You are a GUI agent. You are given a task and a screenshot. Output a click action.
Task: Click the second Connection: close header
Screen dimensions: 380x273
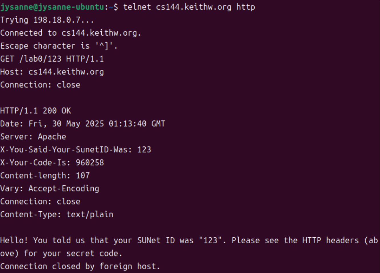[x=40, y=201]
